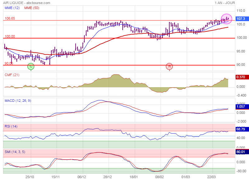The image size is (249, 180).
Task: Click the green C marker circle
Action: click(31, 66)
